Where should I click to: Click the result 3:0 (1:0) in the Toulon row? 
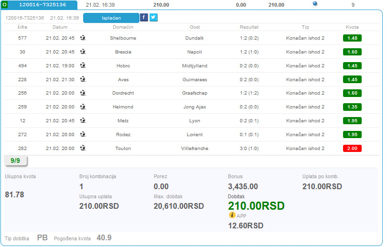[x=249, y=148]
